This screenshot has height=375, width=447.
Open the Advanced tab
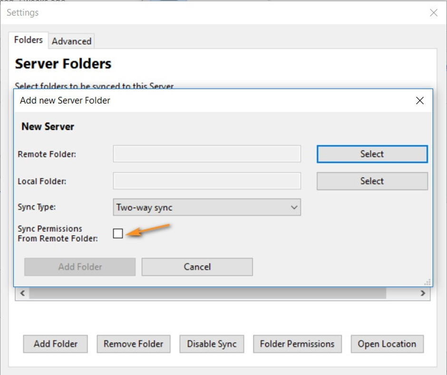point(71,41)
